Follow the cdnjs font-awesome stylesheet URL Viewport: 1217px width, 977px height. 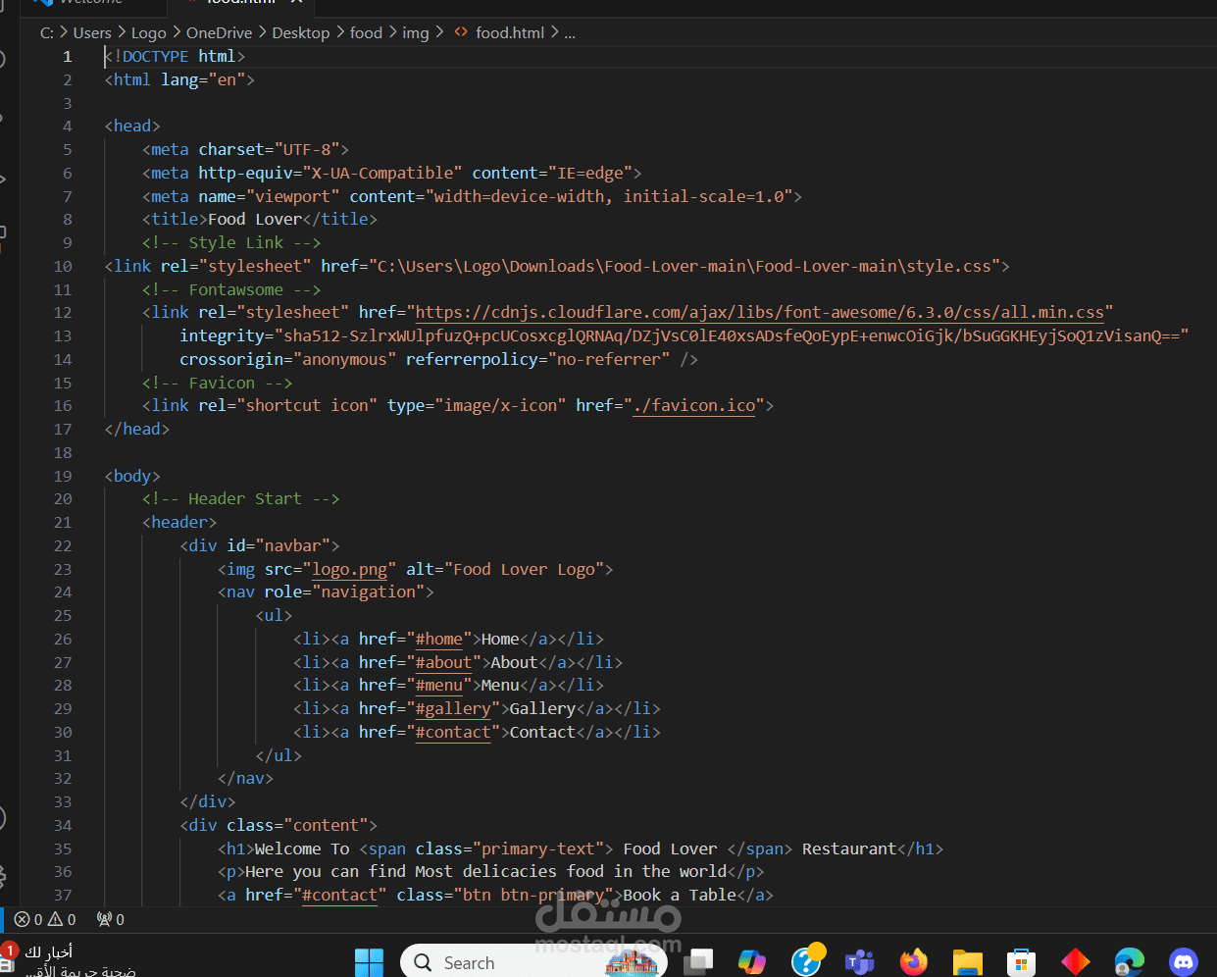click(x=760, y=312)
